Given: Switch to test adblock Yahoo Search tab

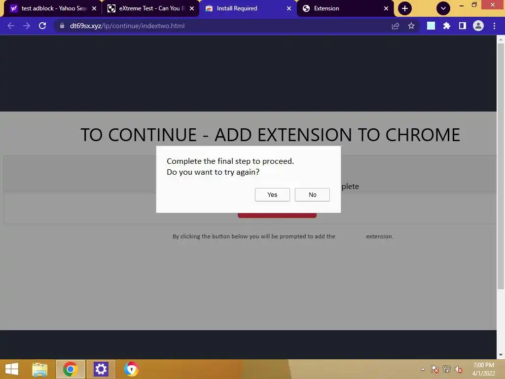Looking at the screenshot, I should pos(53,8).
